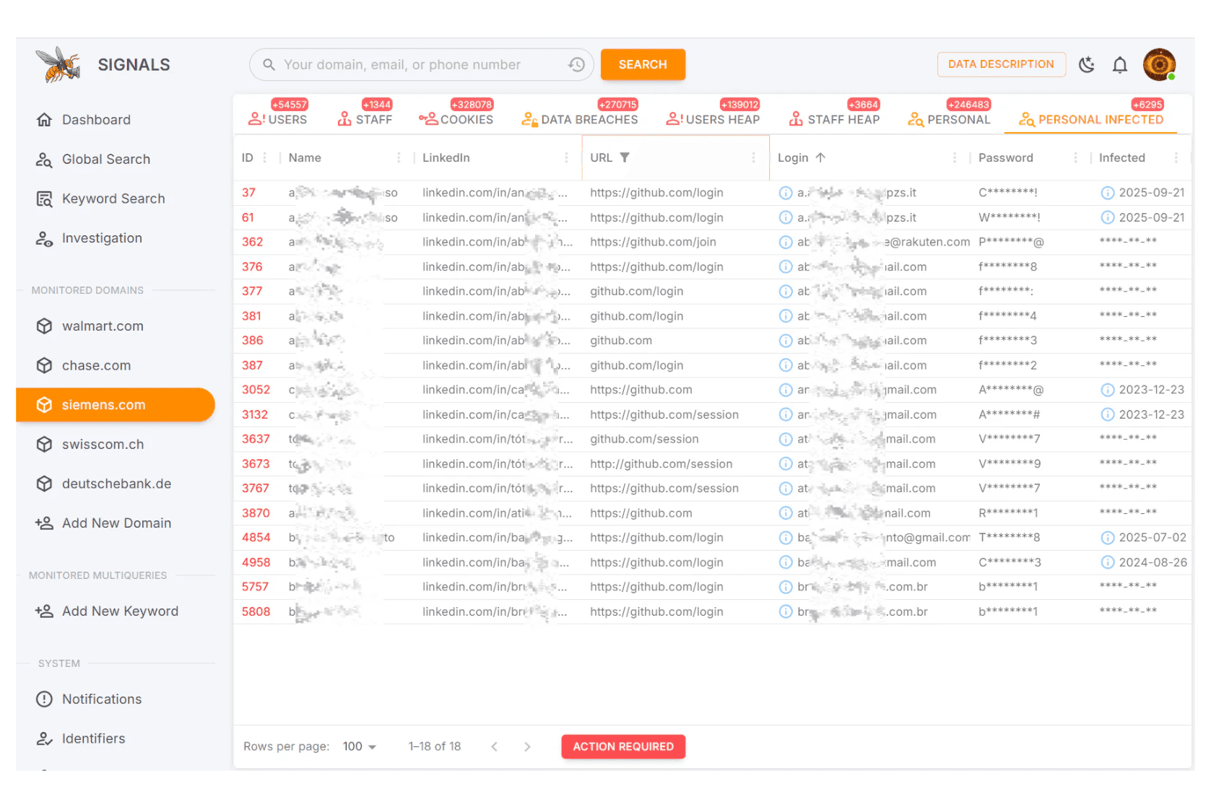
Task: Click info icon beside 2025-07-02 infected date
Action: click(x=1107, y=538)
